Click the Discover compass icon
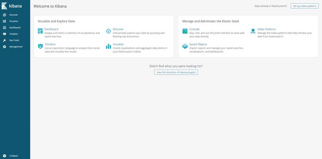Image resolution: width=322 pixels, height=159 pixels. click(108, 31)
